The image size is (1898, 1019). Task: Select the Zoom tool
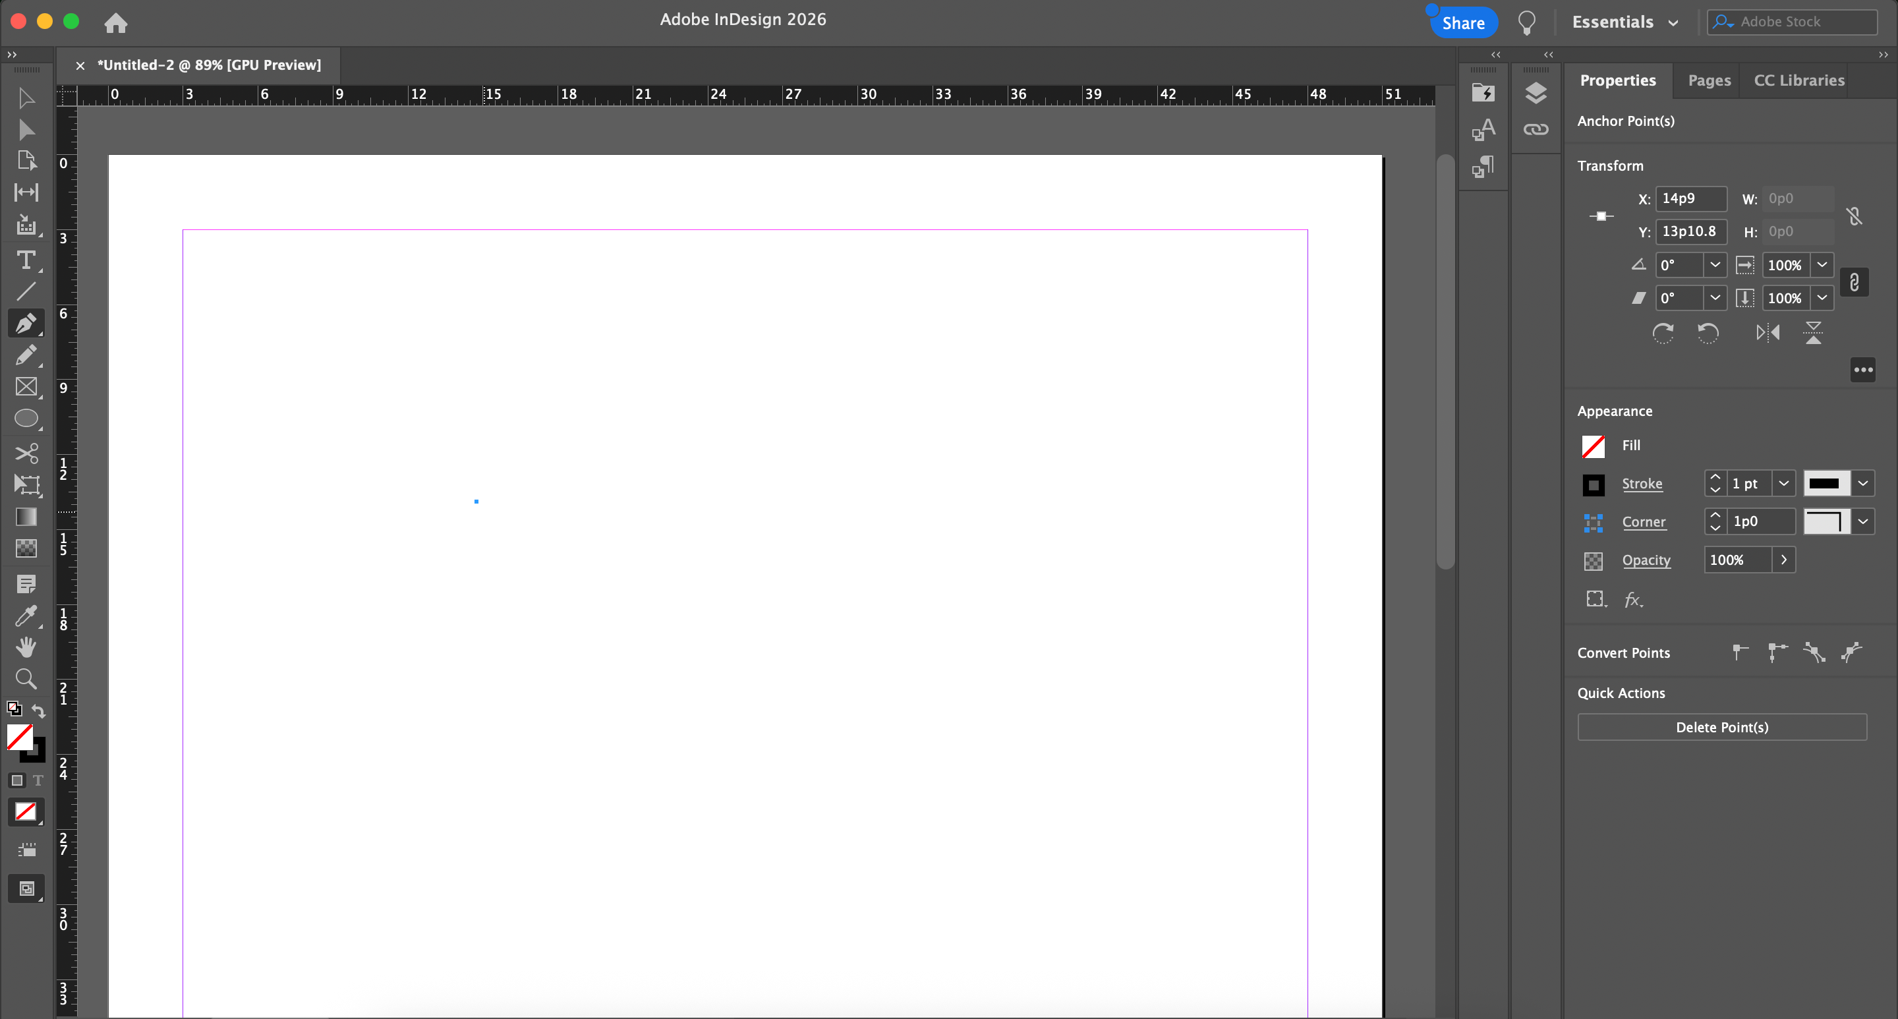click(x=26, y=679)
